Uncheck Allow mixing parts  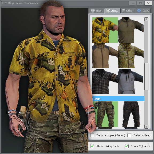pos(92,146)
